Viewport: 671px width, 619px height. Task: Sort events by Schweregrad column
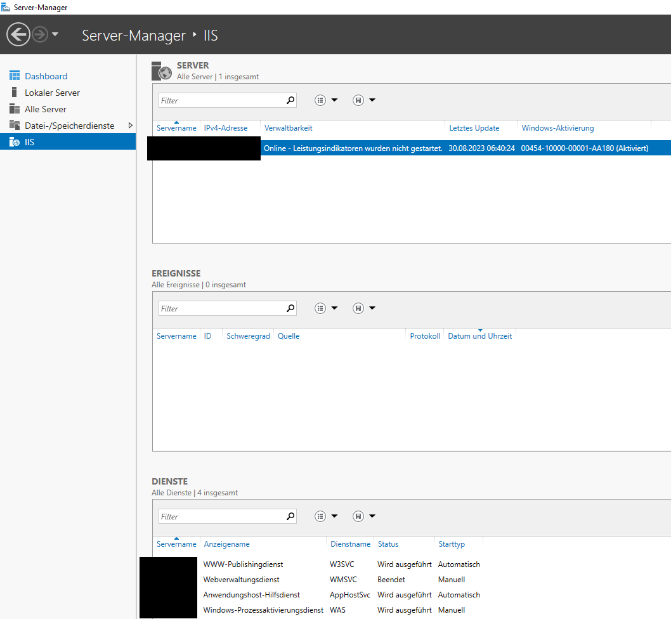[248, 336]
